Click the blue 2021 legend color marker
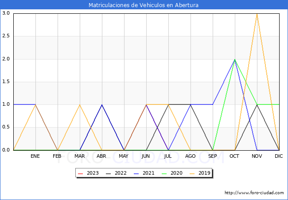The width and height of the screenshot is (288, 200). [x=136, y=173]
